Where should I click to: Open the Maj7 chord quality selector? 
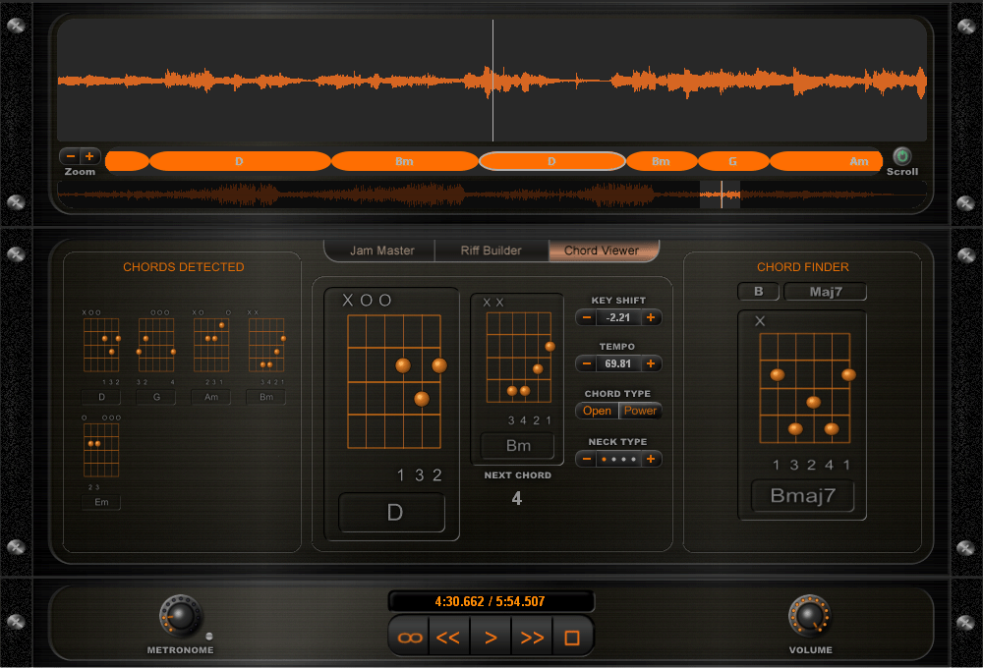[825, 292]
